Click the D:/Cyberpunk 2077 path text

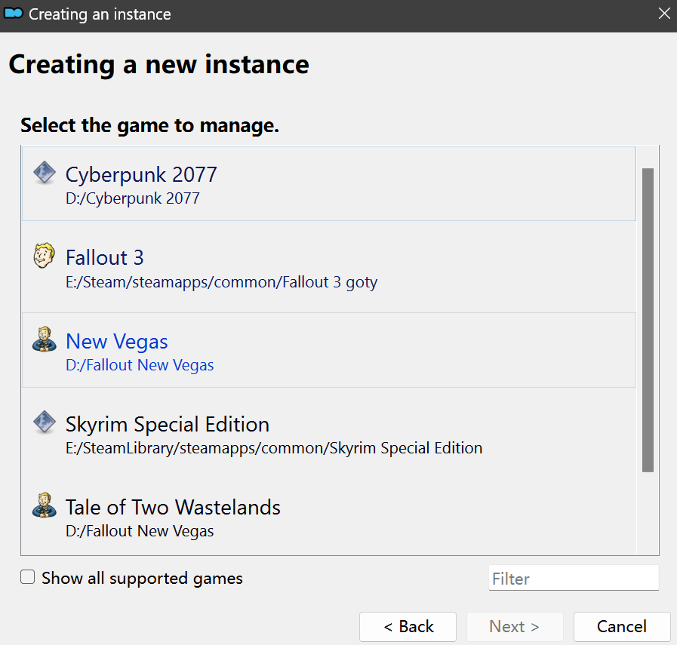pyautogui.click(x=133, y=198)
